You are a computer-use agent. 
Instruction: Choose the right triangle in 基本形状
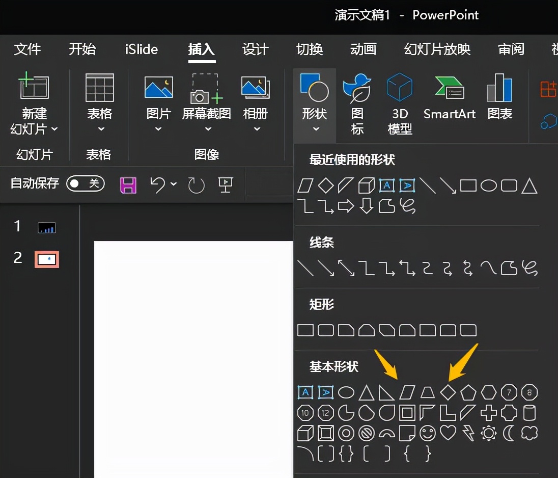tap(386, 392)
